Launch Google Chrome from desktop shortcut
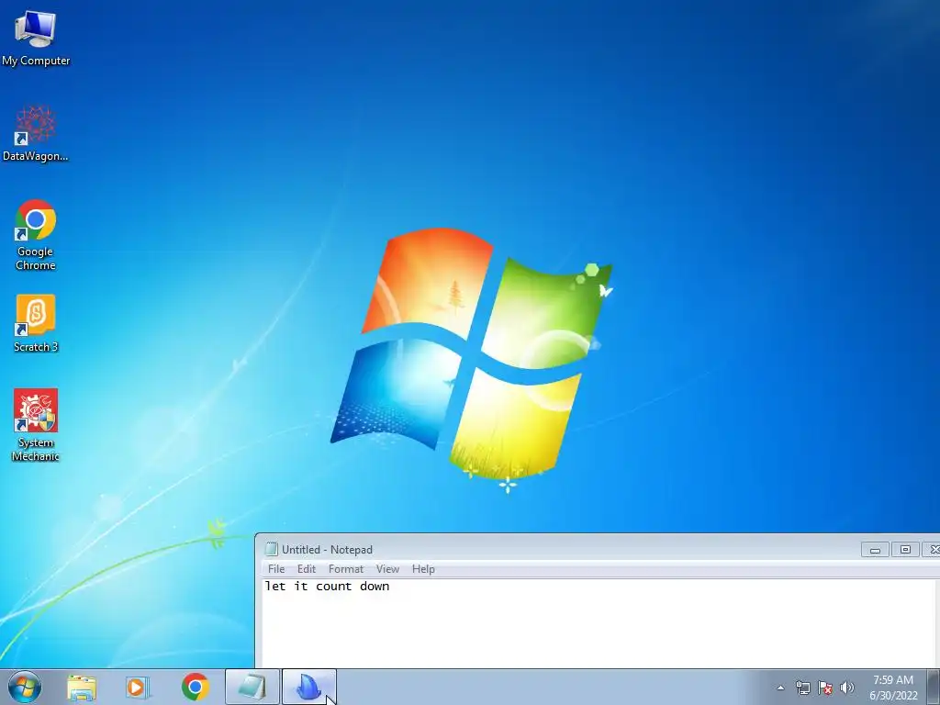Image resolution: width=940 pixels, height=705 pixels. [36, 235]
